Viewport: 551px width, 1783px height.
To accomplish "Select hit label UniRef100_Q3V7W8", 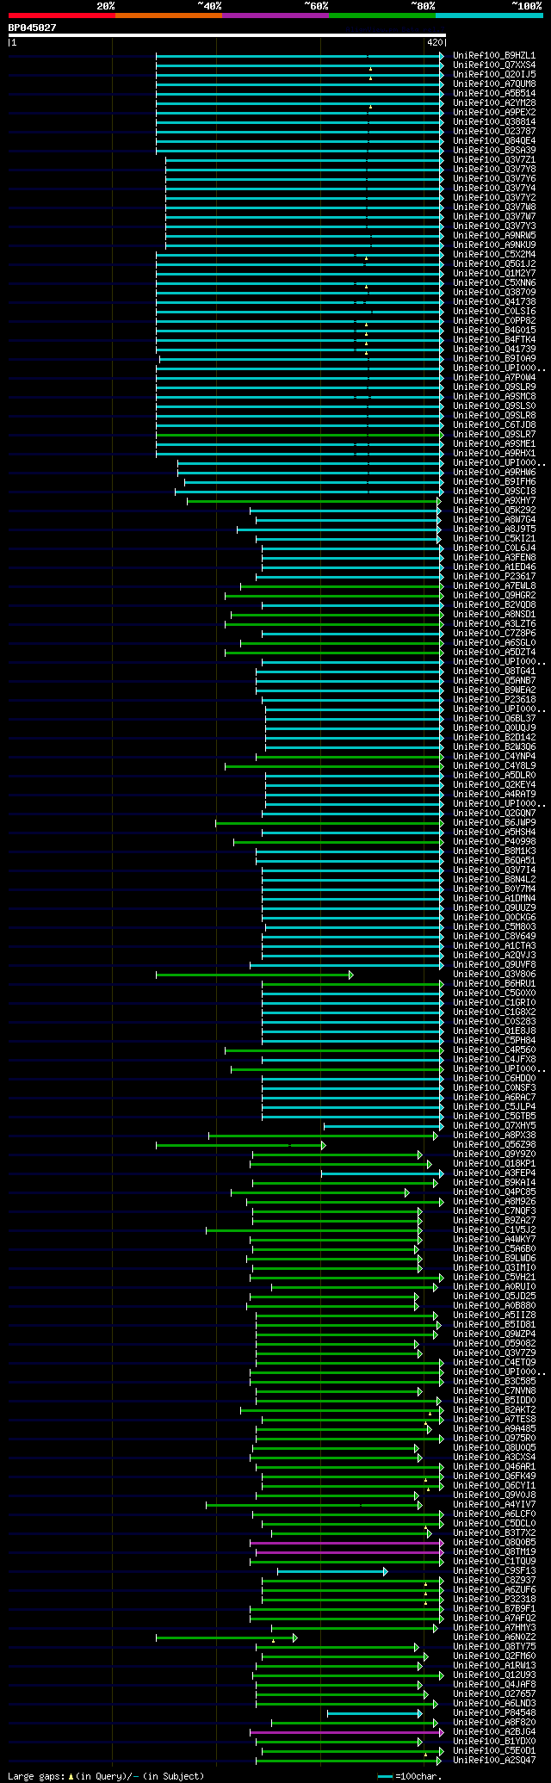I will click(494, 207).
